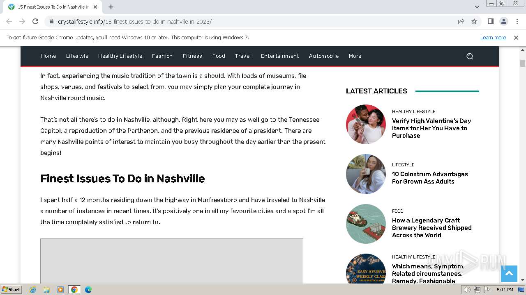Open the Food category

pos(219,56)
